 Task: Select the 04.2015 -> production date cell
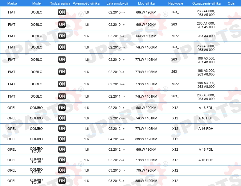(116, 139)
